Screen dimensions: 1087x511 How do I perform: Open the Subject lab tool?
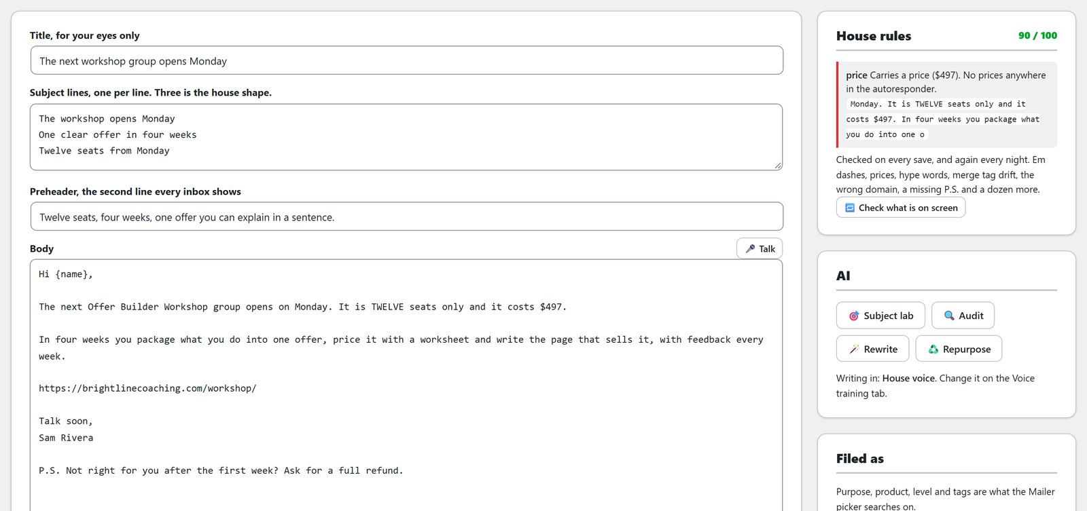880,316
